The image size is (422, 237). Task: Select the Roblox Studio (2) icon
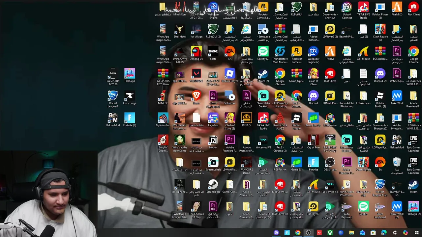(380, 99)
